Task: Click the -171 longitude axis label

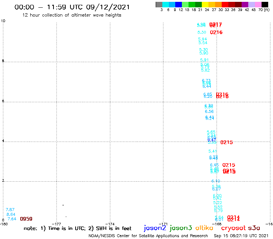Action: 163,224
